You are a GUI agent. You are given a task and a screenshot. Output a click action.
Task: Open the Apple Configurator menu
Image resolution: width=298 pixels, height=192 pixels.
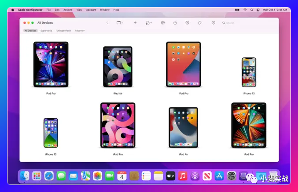(30, 10)
